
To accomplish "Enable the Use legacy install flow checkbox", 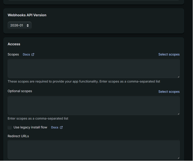I will click(10, 128).
